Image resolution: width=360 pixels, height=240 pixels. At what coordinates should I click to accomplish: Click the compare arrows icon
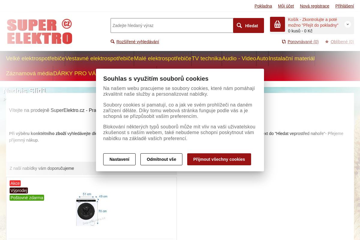click(284, 42)
